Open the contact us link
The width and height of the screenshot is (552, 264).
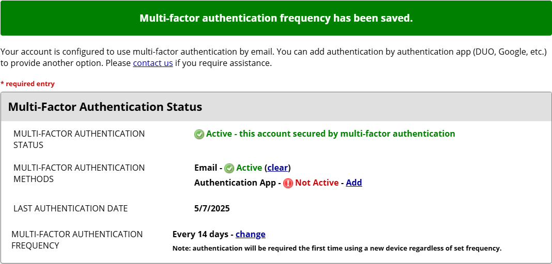click(152, 63)
